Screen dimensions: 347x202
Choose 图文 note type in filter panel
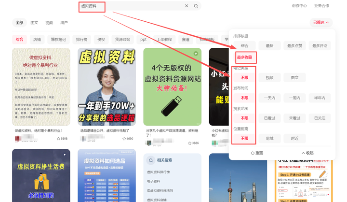coord(294,78)
